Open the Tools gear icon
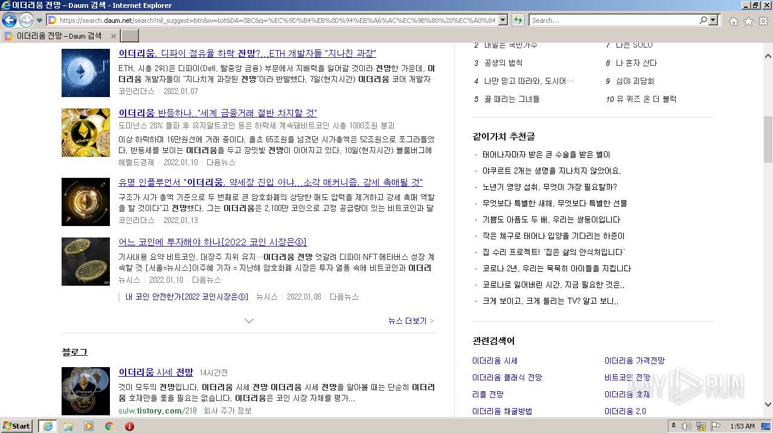Viewport: 773px width, 434px height. (x=763, y=21)
